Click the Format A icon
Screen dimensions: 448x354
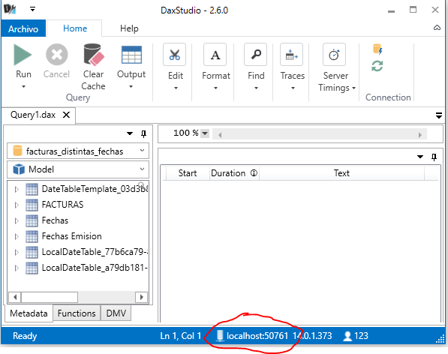[215, 55]
